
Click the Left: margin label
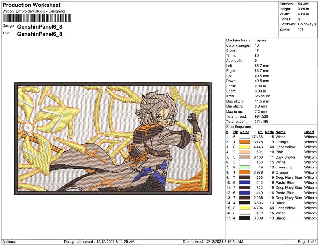coord(230,66)
